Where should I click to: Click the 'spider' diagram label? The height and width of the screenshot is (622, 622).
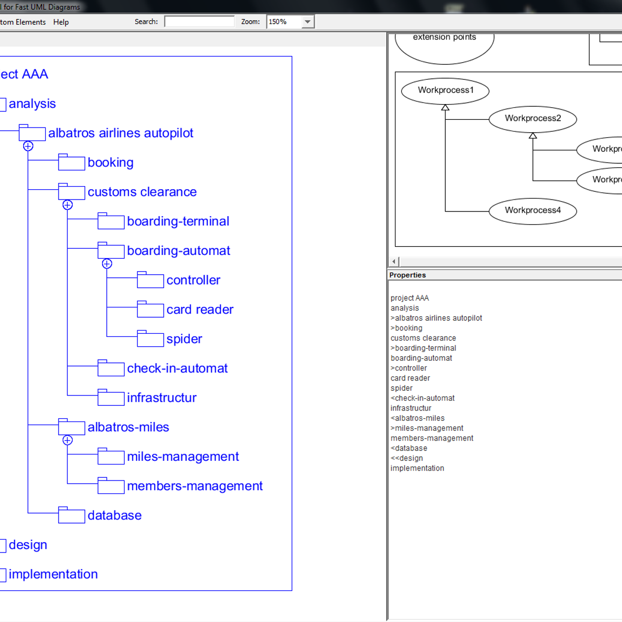point(184,339)
